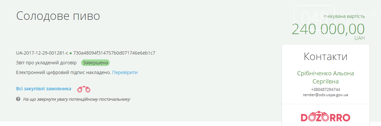Expand the potential supplier tips hint text
This screenshot has height=126, width=381.
(77, 99)
